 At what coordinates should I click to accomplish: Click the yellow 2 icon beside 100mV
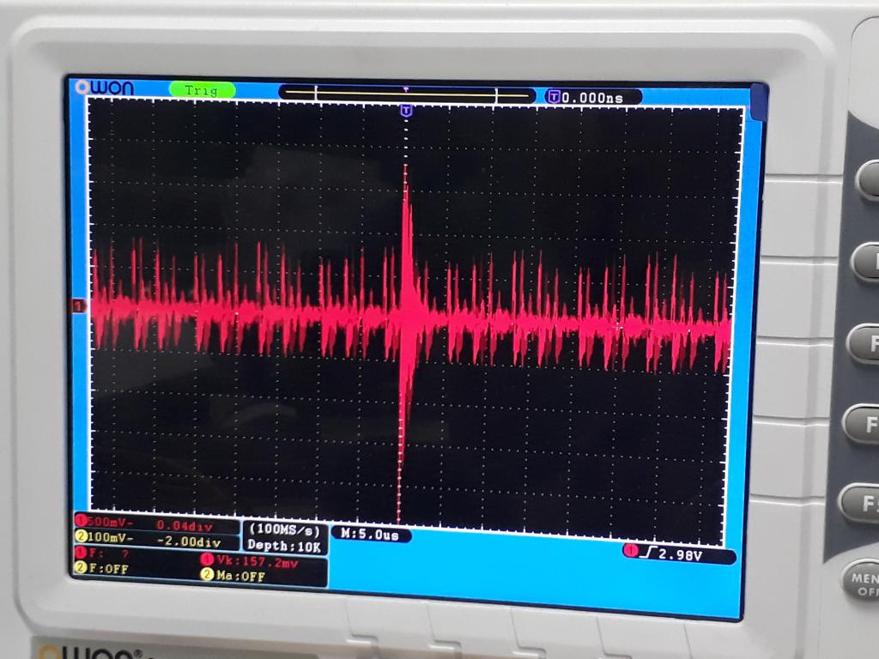coord(81,536)
